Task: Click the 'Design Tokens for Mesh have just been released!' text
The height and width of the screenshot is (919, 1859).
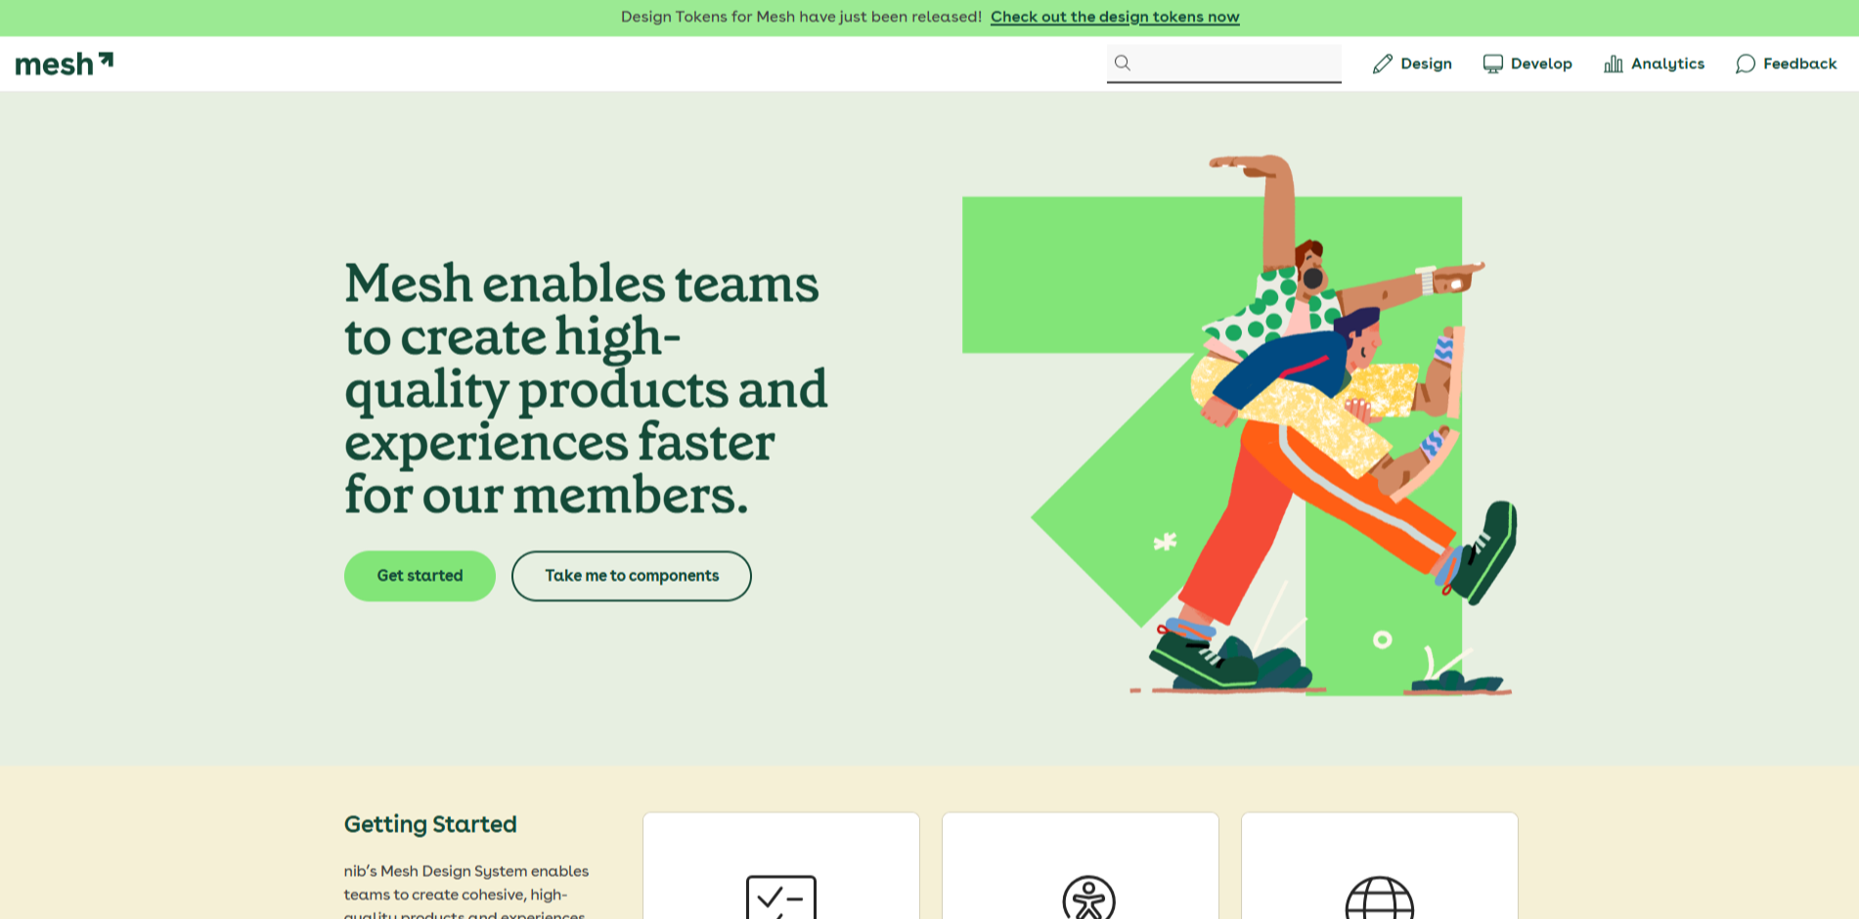Action: click(x=801, y=17)
